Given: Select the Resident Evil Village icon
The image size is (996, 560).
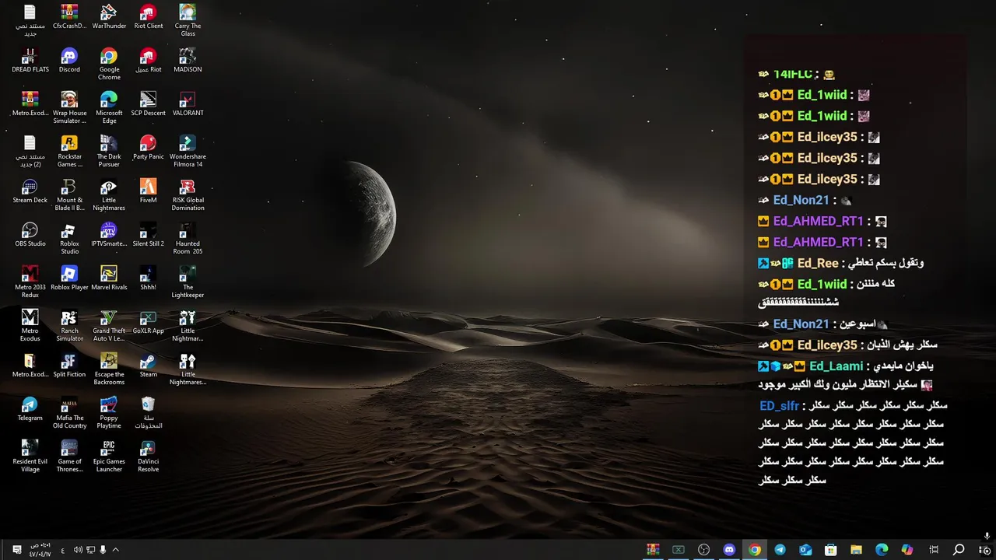Looking at the screenshot, I should (x=30, y=457).
